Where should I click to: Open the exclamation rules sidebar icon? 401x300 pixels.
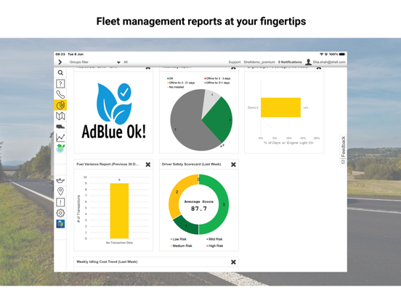click(x=60, y=202)
